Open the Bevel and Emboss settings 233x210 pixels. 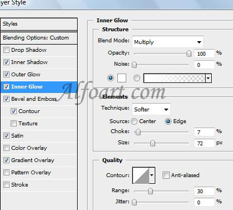(x=34, y=99)
